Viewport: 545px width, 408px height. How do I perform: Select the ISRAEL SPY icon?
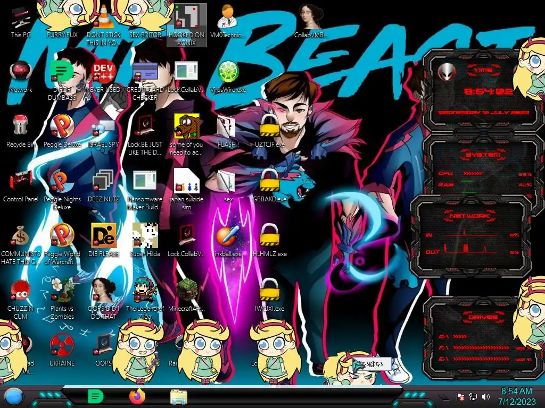104,131
